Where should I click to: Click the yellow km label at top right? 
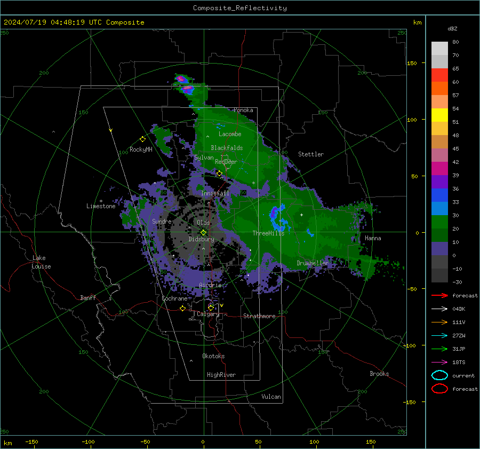pos(417,22)
